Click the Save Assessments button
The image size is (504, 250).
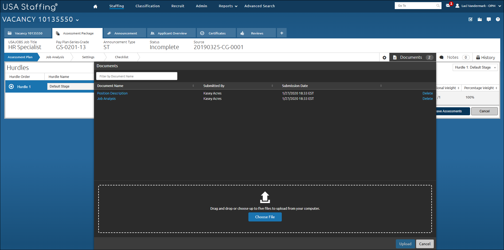coord(453,111)
